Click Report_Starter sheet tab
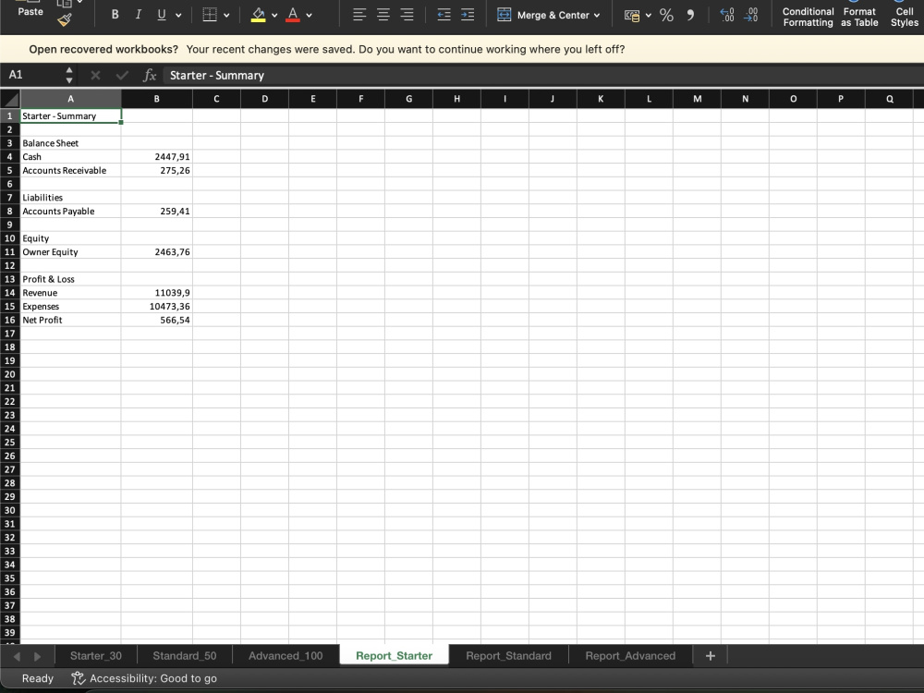 (x=395, y=656)
